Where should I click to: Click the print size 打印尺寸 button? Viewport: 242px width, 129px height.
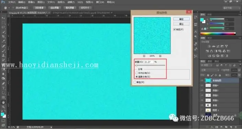coord(85,8)
